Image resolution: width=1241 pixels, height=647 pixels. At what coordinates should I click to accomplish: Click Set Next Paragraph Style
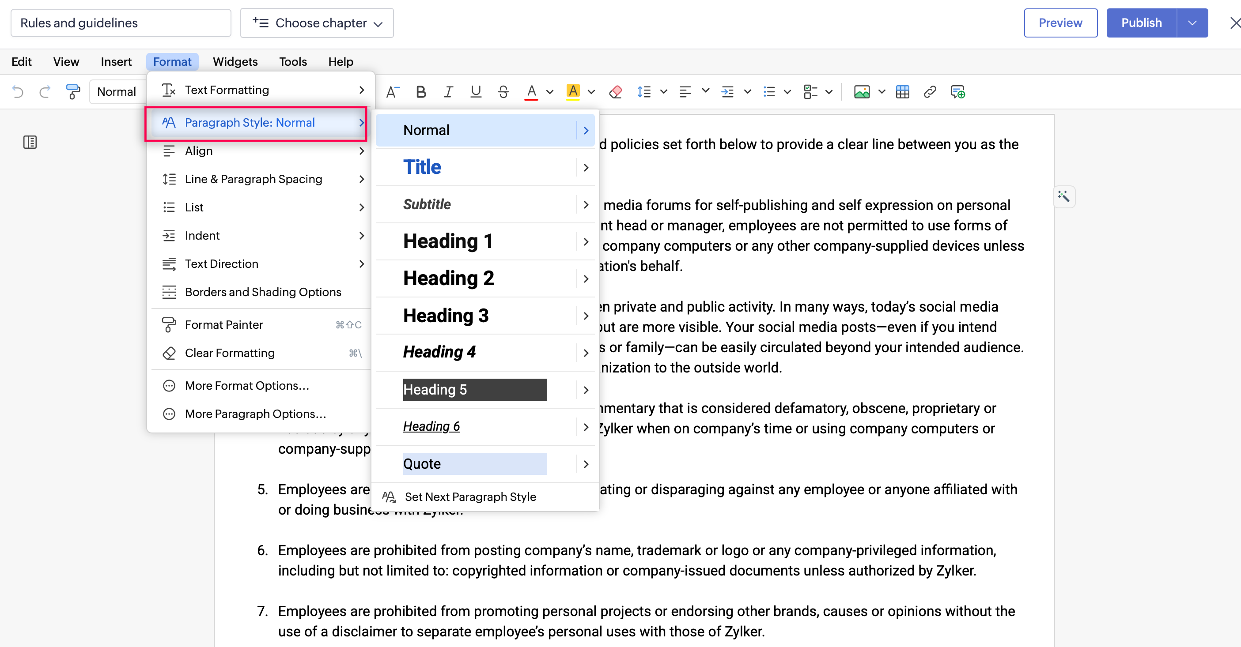coord(470,497)
